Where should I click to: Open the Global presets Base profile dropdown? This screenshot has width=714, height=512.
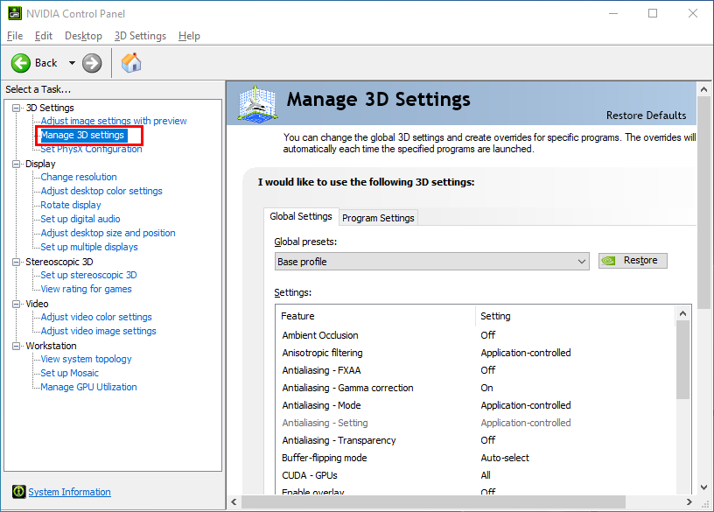(431, 262)
